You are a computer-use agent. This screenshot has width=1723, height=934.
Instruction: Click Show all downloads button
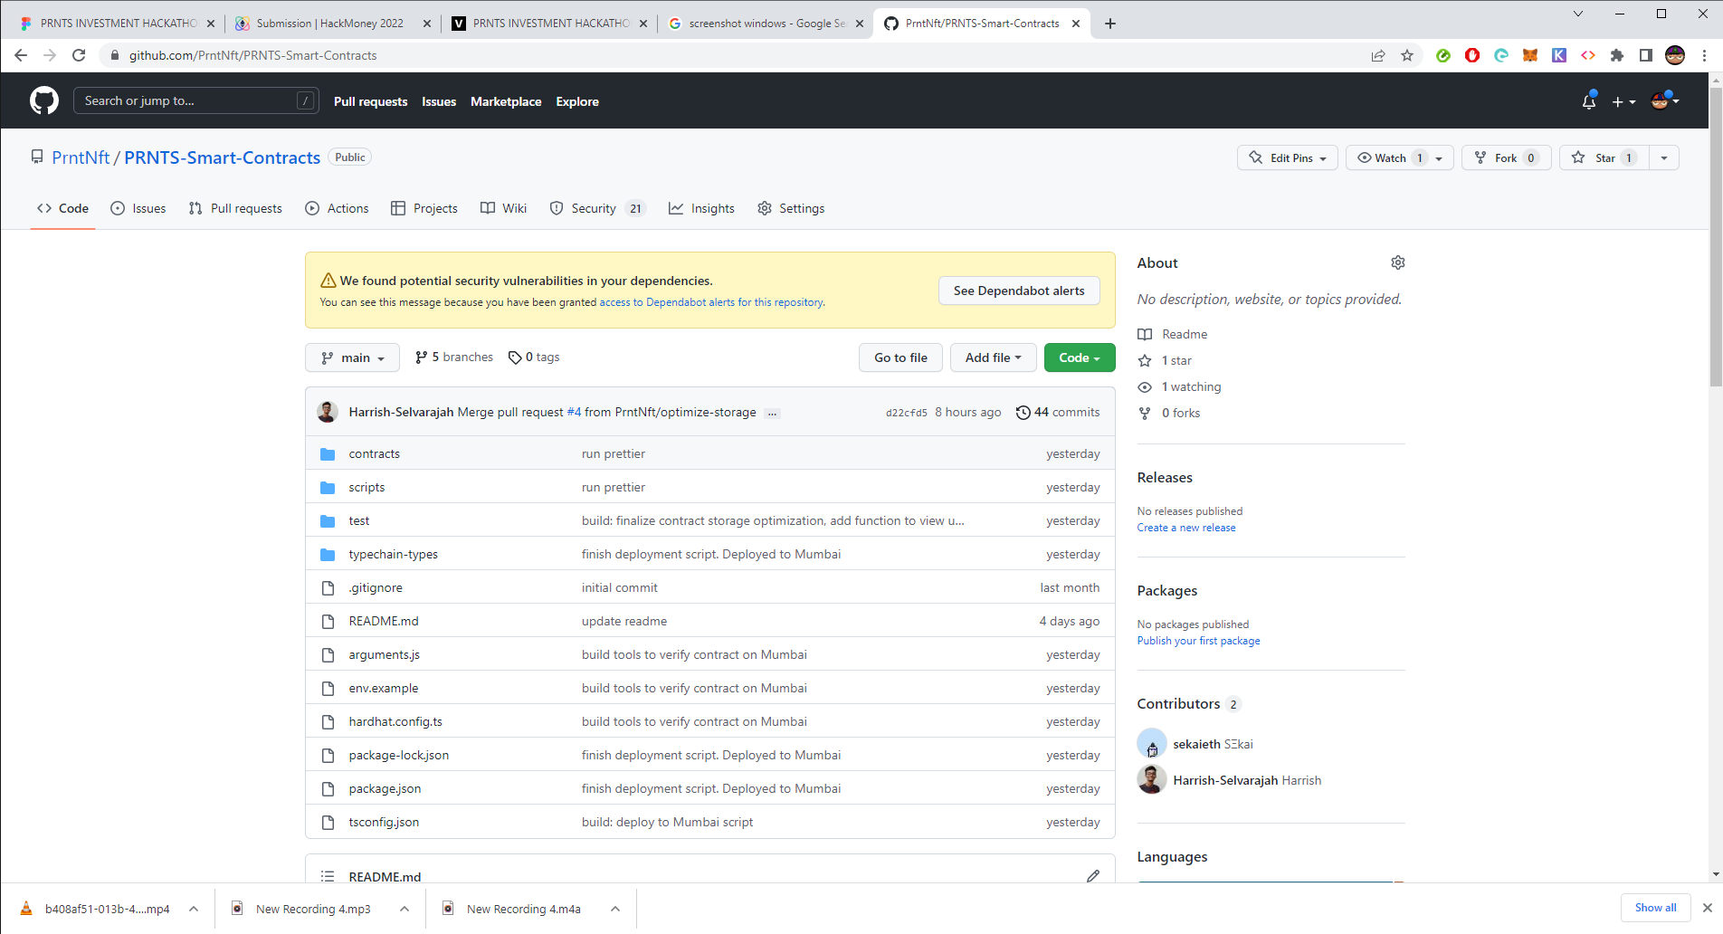tap(1655, 908)
